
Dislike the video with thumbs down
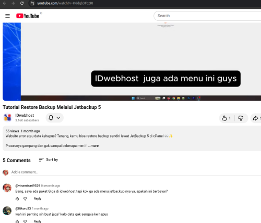click(241, 118)
